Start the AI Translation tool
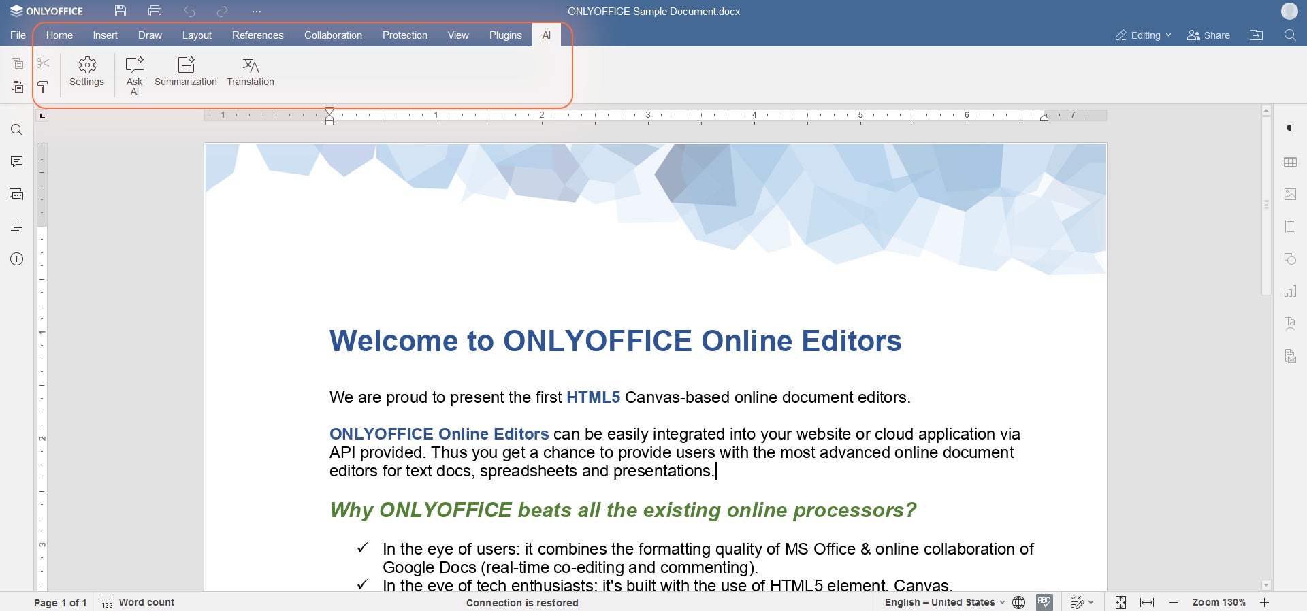The width and height of the screenshot is (1307, 611). tap(251, 72)
